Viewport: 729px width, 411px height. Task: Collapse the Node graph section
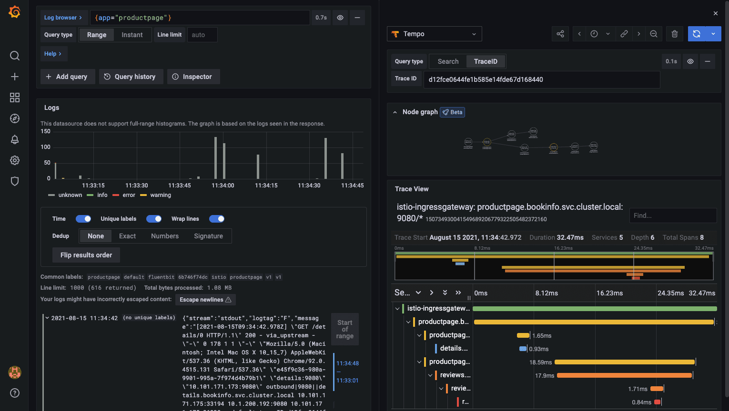pos(395,112)
